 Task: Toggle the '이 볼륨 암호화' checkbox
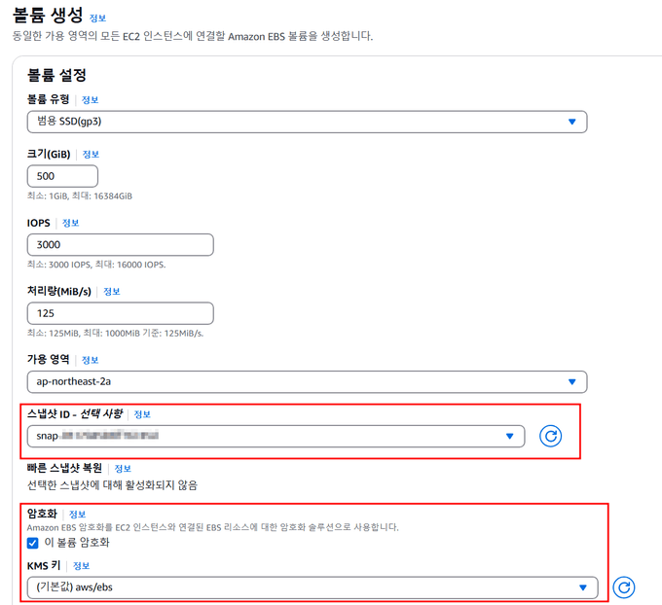pyautogui.click(x=32, y=543)
